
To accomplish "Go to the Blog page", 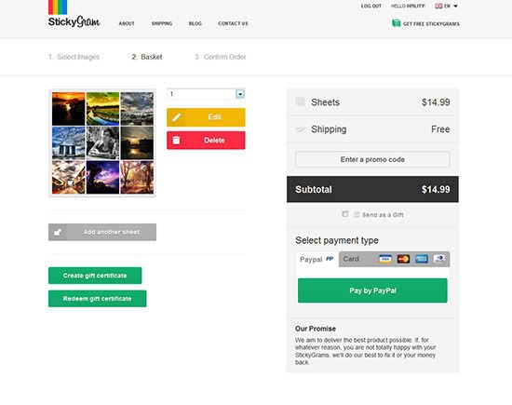I will coord(195,23).
